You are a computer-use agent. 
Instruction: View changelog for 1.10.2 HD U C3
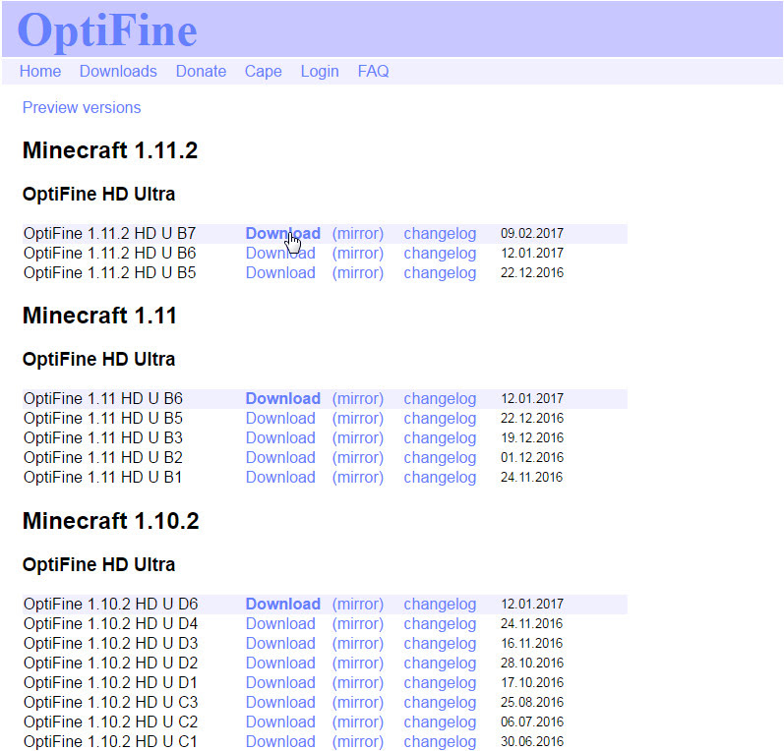[440, 702]
